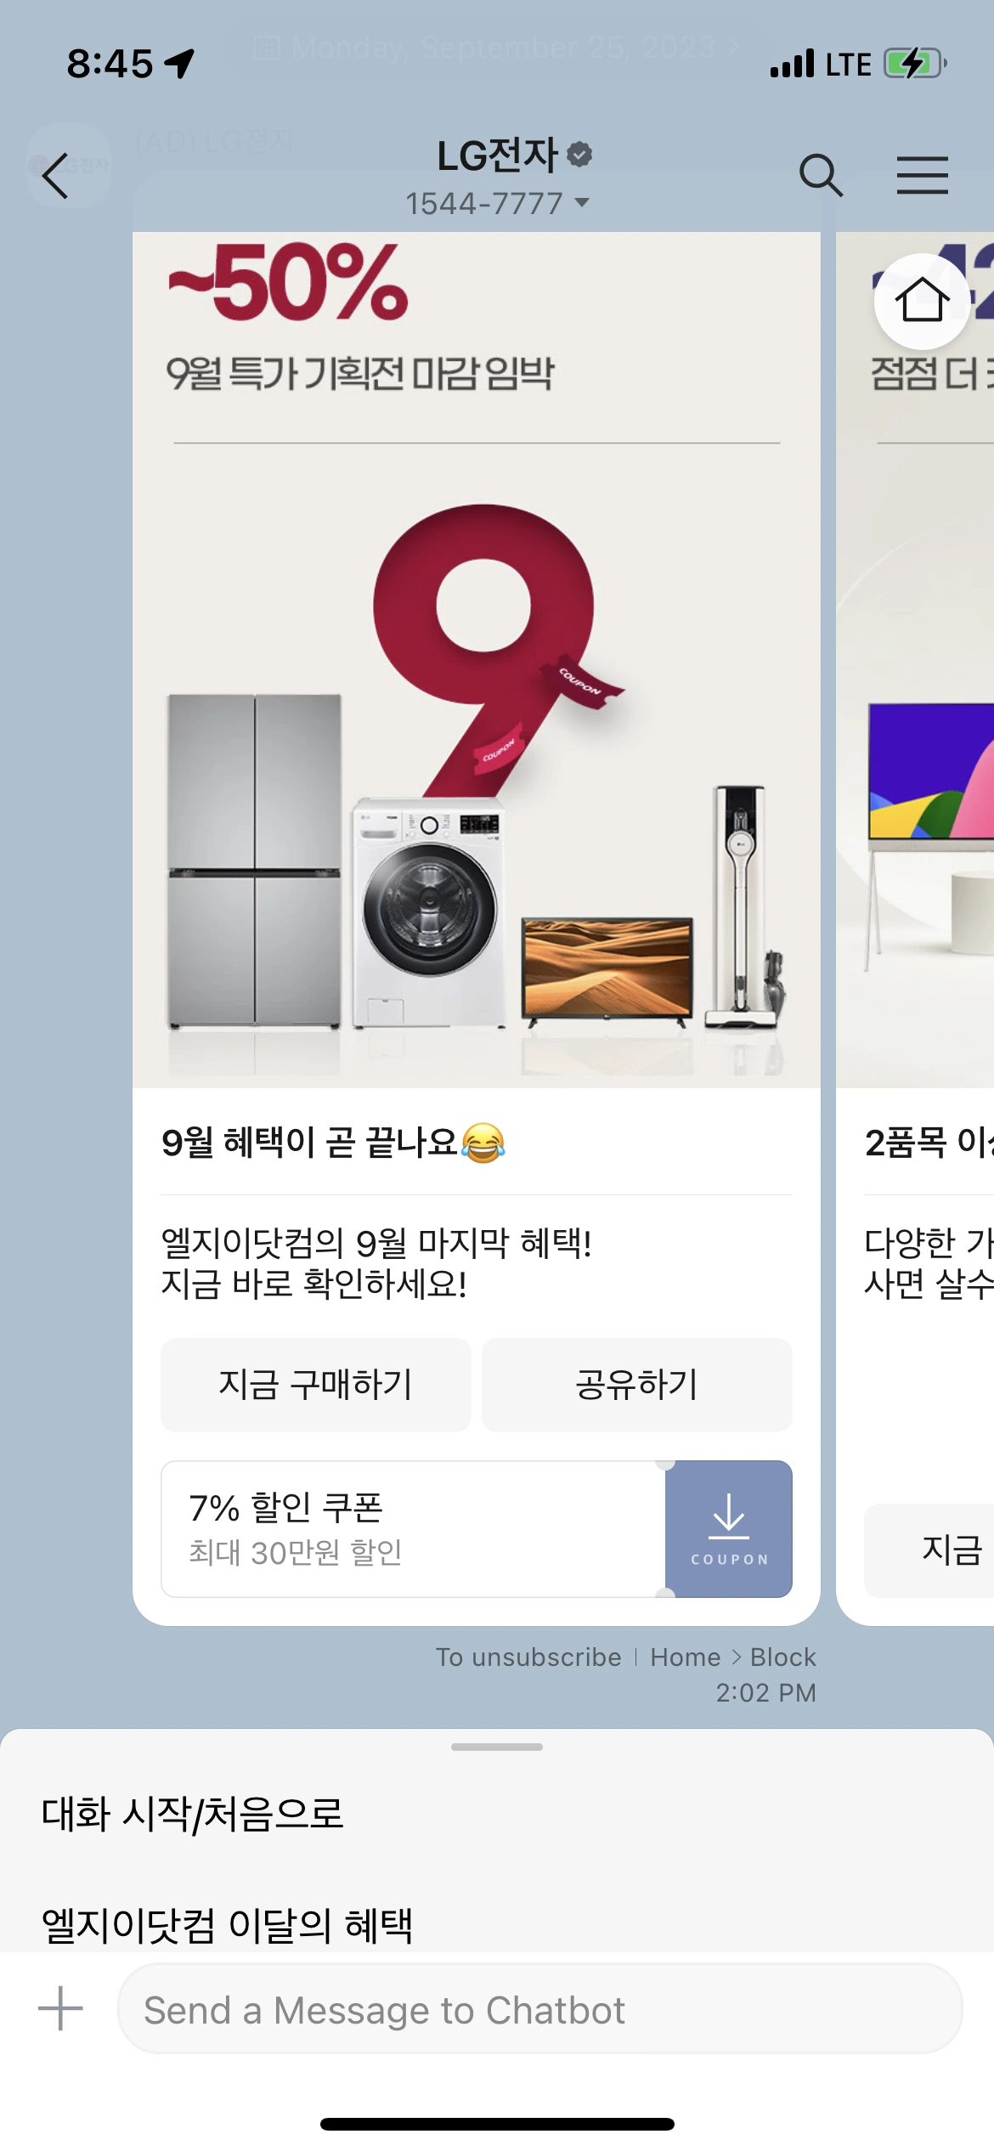Open the partially visible next promo card
Screen dimensions: 994x2151
[x=915, y=928]
